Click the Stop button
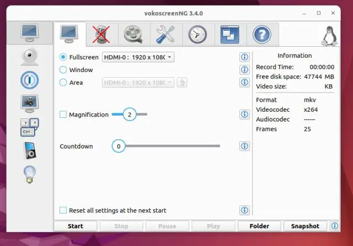This screenshot has height=246, width=353. (x=121, y=226)
